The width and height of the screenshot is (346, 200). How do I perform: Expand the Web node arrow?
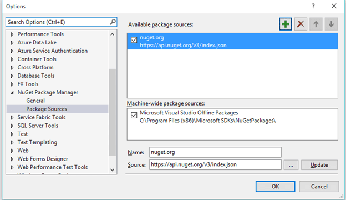[x=12, y=151]
